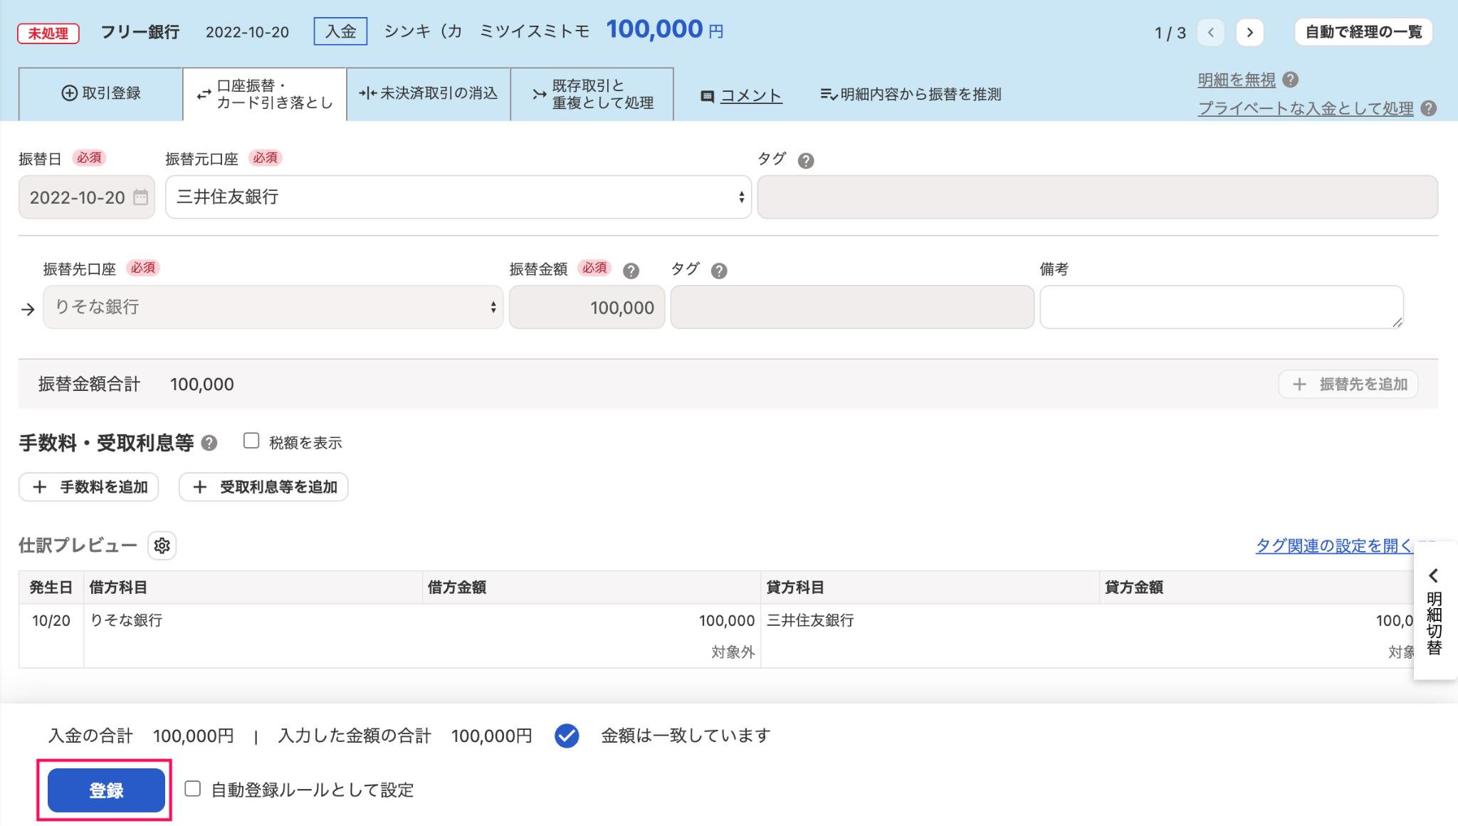Select the 未決済取引の消込 tab
Image resolution: width=1458 pixels, height=826 pixels.
(x=429, y=93)
